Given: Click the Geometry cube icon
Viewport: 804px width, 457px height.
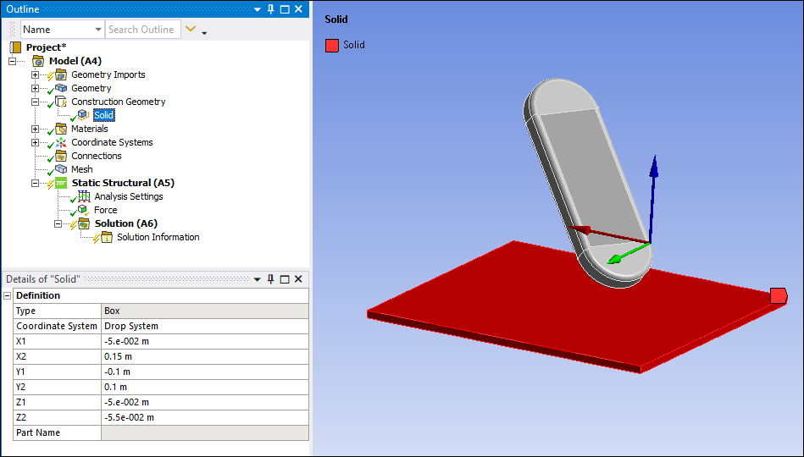Looking at the screenshot, I should point(61,88).
